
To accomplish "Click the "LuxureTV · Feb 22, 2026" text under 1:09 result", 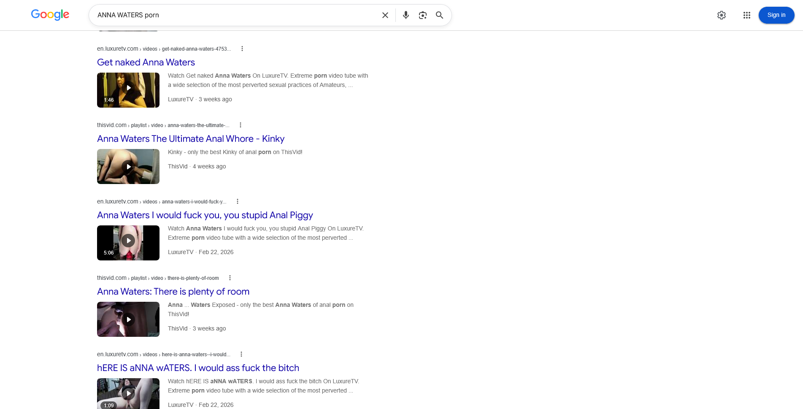I will pos(201,405).
